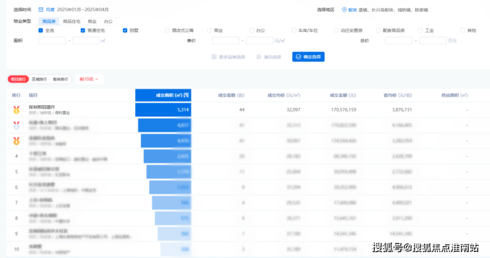Click the minimum 总价 input field
This screenshot has width=490, height=258.
[399, 40]
